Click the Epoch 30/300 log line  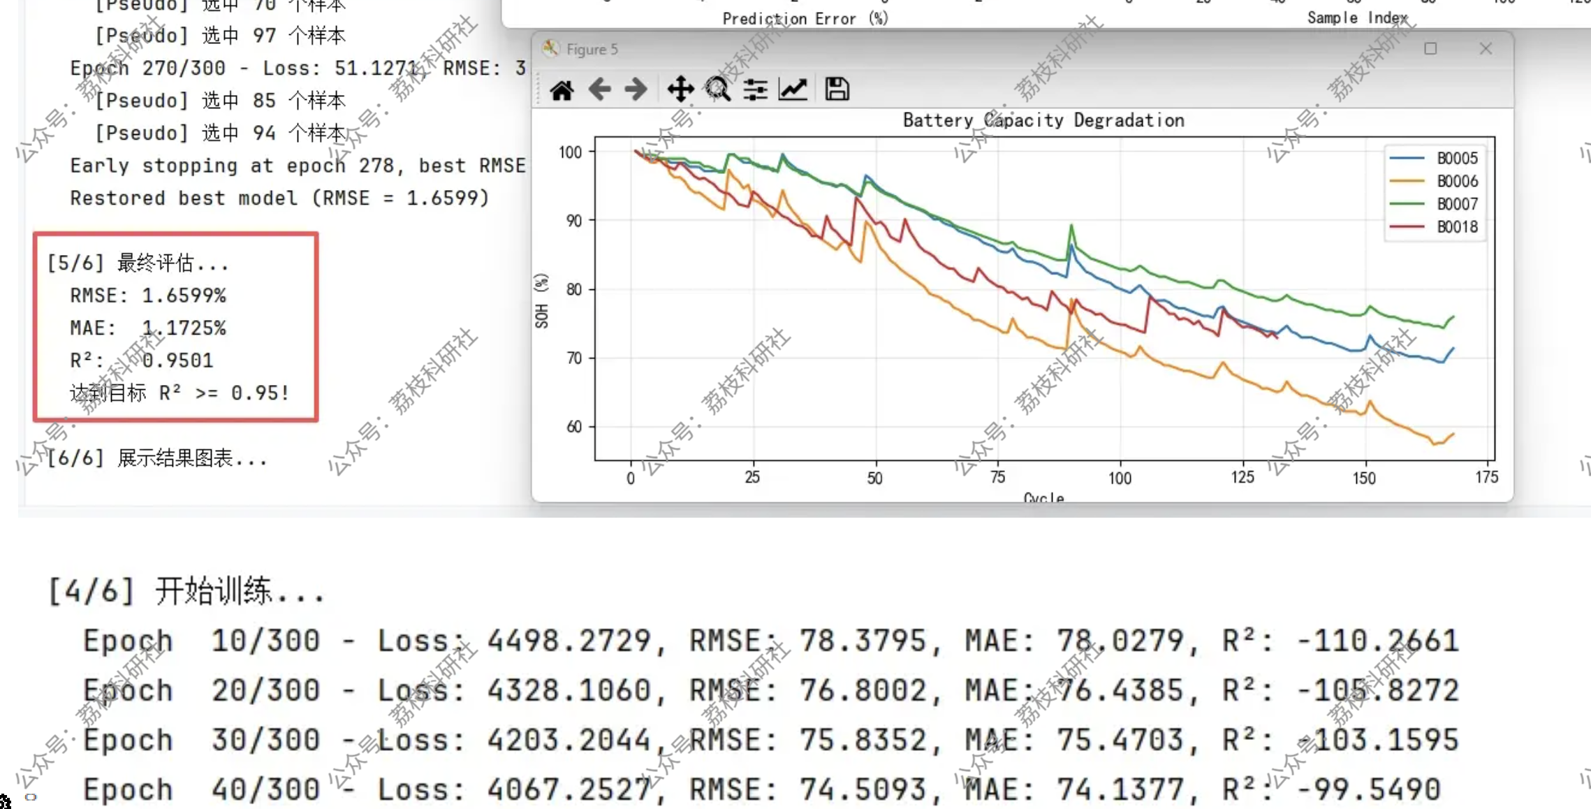click(771, 740)
